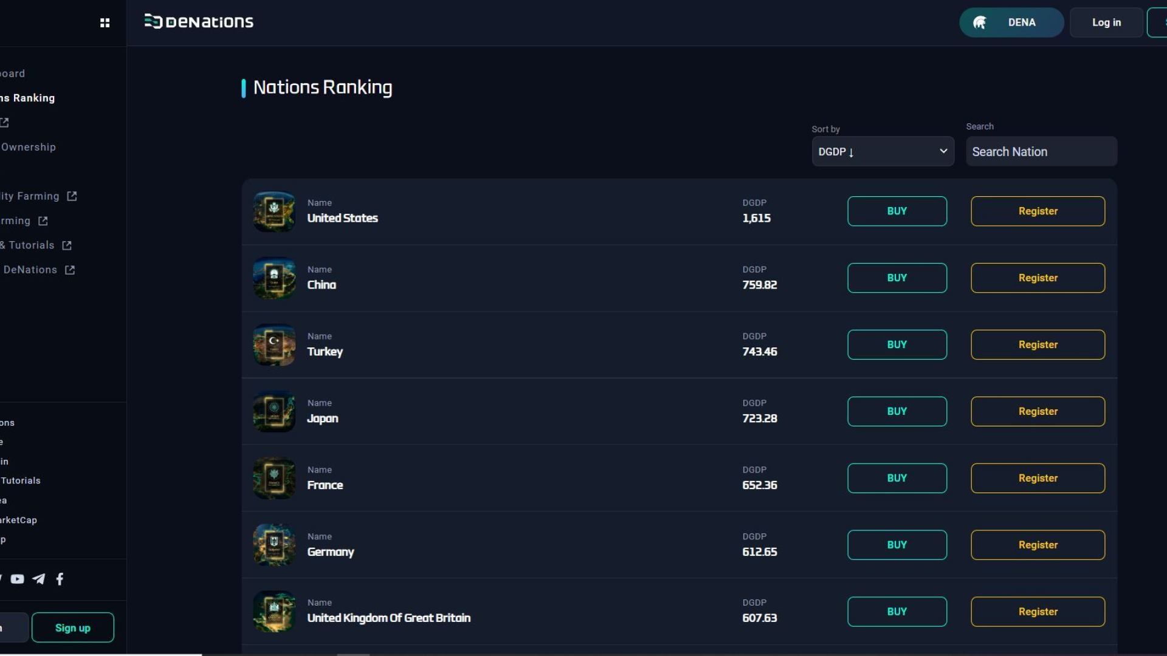Viewport: 1167px width, 656px height.
Task: Click the Turkey nation thumbnail
Action: tap(274, 345)
